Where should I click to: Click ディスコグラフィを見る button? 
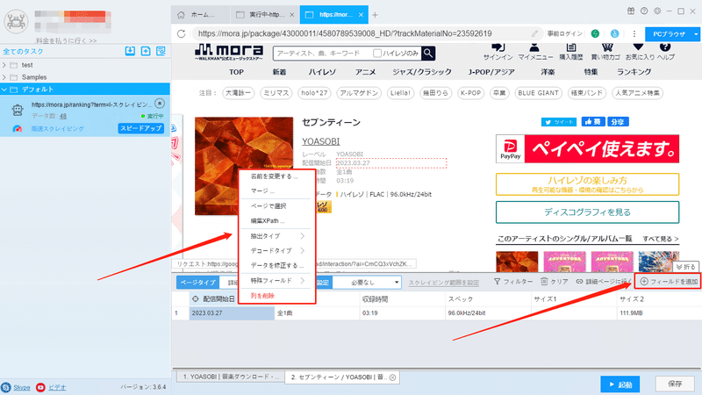[x=587, y=212]
